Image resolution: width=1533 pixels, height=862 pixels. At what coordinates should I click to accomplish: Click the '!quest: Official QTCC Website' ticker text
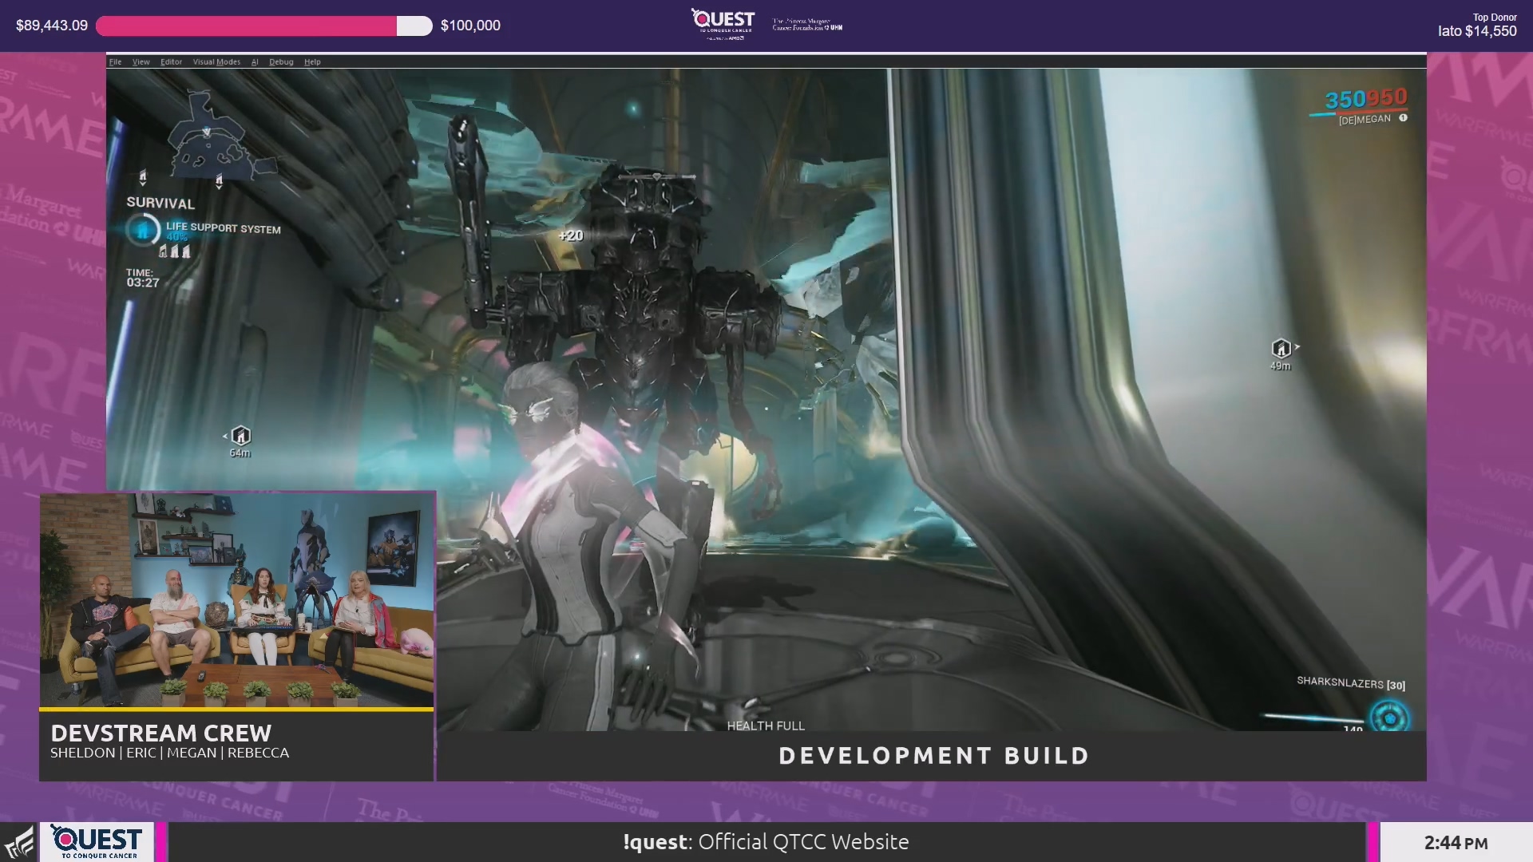click(x=766, y=842)
